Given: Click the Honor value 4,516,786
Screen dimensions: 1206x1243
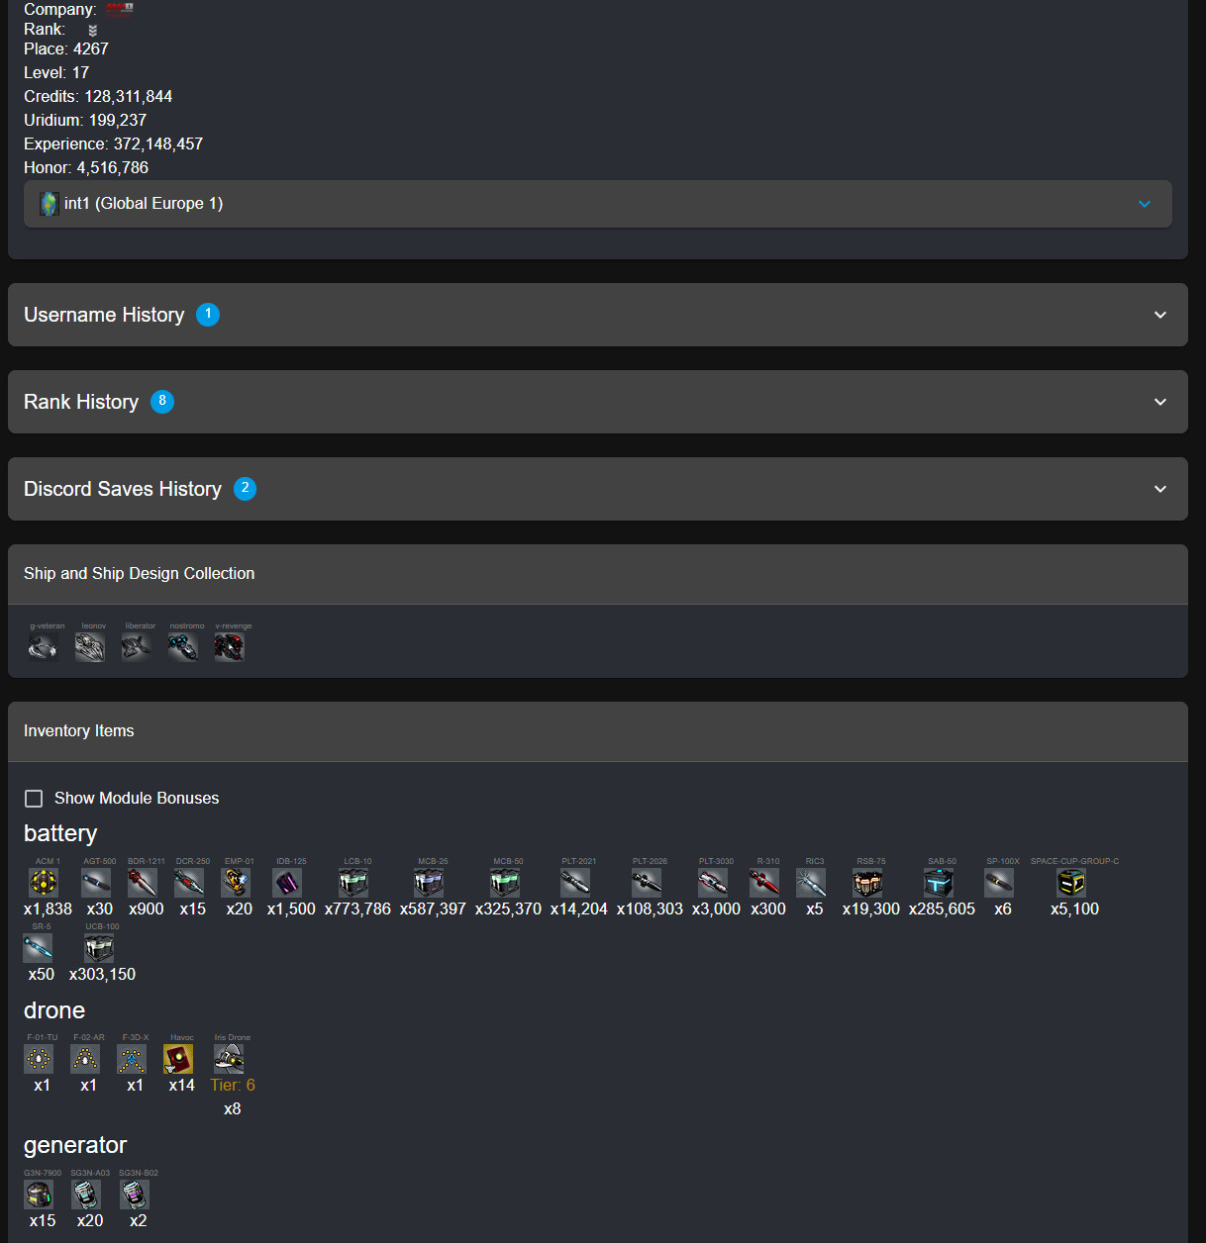Looking at the screenshot, I should pyautogui.click(x=113, y=168).
